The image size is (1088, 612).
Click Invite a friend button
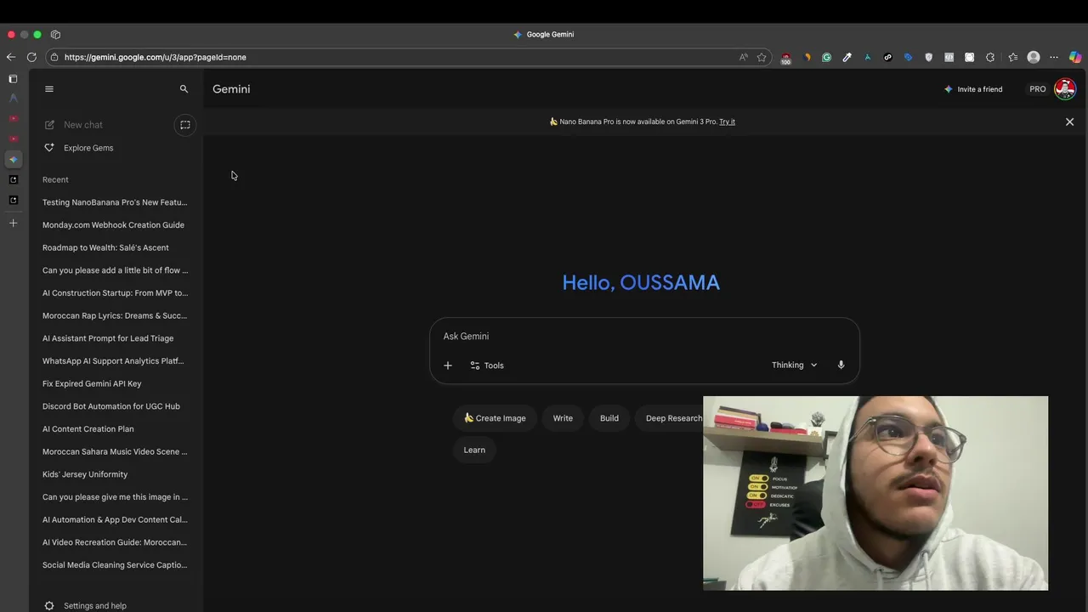click(973, 89)
